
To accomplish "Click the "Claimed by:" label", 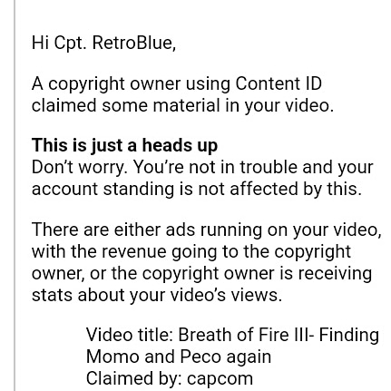I will (x=134, y=378).
